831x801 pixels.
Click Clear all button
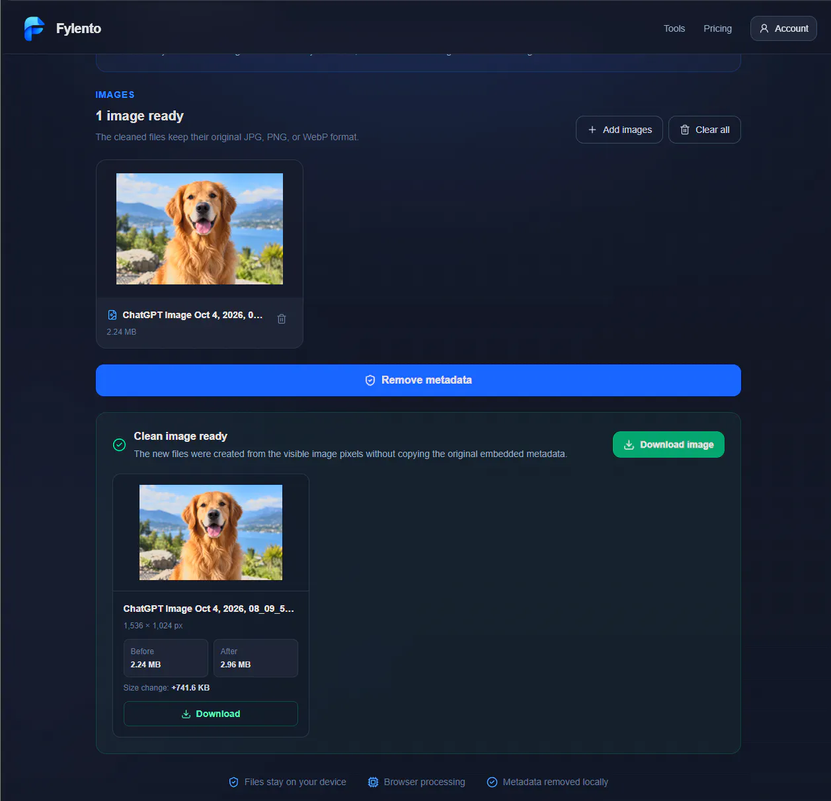tap(705, 130)
